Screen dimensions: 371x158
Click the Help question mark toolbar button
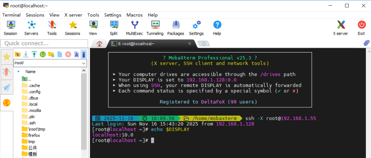click(x=217, y=28)
